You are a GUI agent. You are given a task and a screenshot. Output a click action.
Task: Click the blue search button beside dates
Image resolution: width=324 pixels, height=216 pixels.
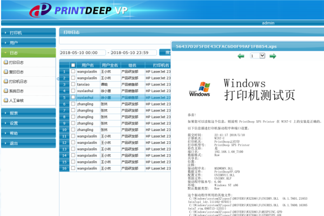coord(165,53)
